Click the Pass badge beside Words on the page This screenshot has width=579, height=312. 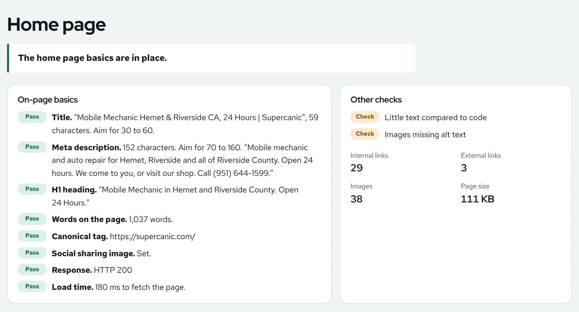coord(32,219)
